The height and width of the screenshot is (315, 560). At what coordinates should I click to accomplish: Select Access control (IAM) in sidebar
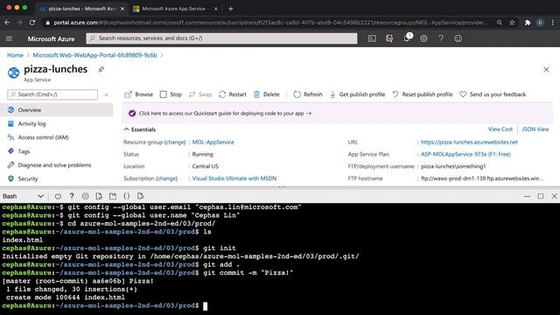(x=56, y=137)
